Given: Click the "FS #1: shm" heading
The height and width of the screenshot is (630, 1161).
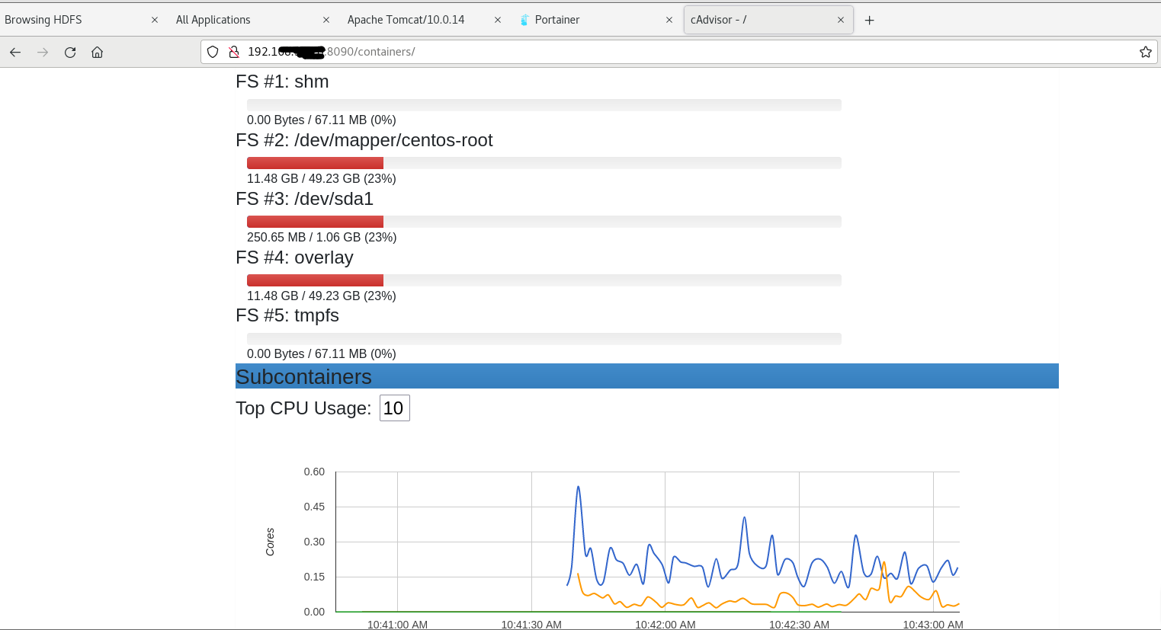Looking at the screenshot, I should pyautogui.click(x=282, y=82).
